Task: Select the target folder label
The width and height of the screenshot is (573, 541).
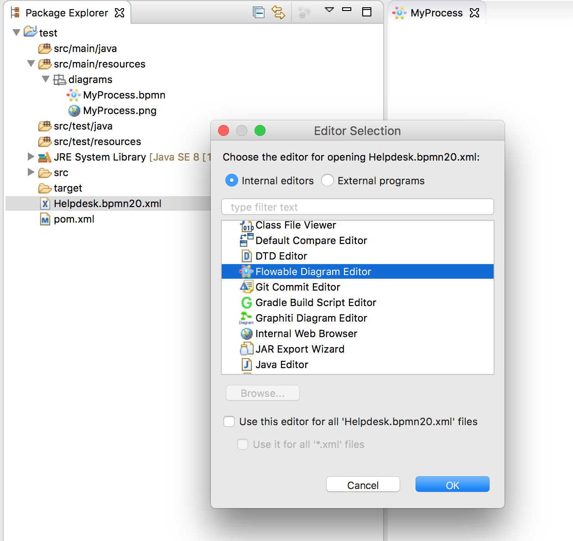Action: (68, 188)
